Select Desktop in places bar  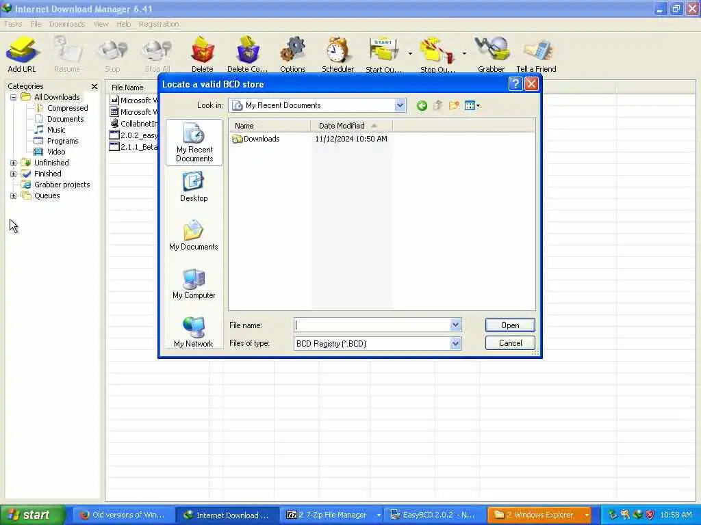coord(194,187)
